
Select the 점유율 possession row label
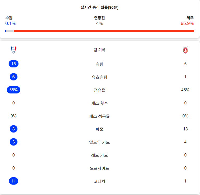[x=99, y=90]
